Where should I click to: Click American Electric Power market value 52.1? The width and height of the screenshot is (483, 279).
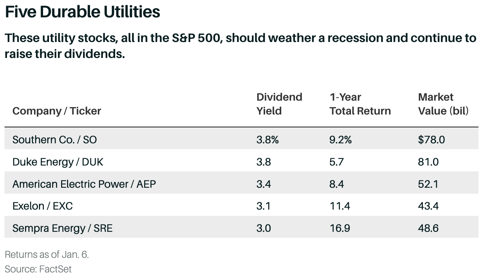point(428,184)
